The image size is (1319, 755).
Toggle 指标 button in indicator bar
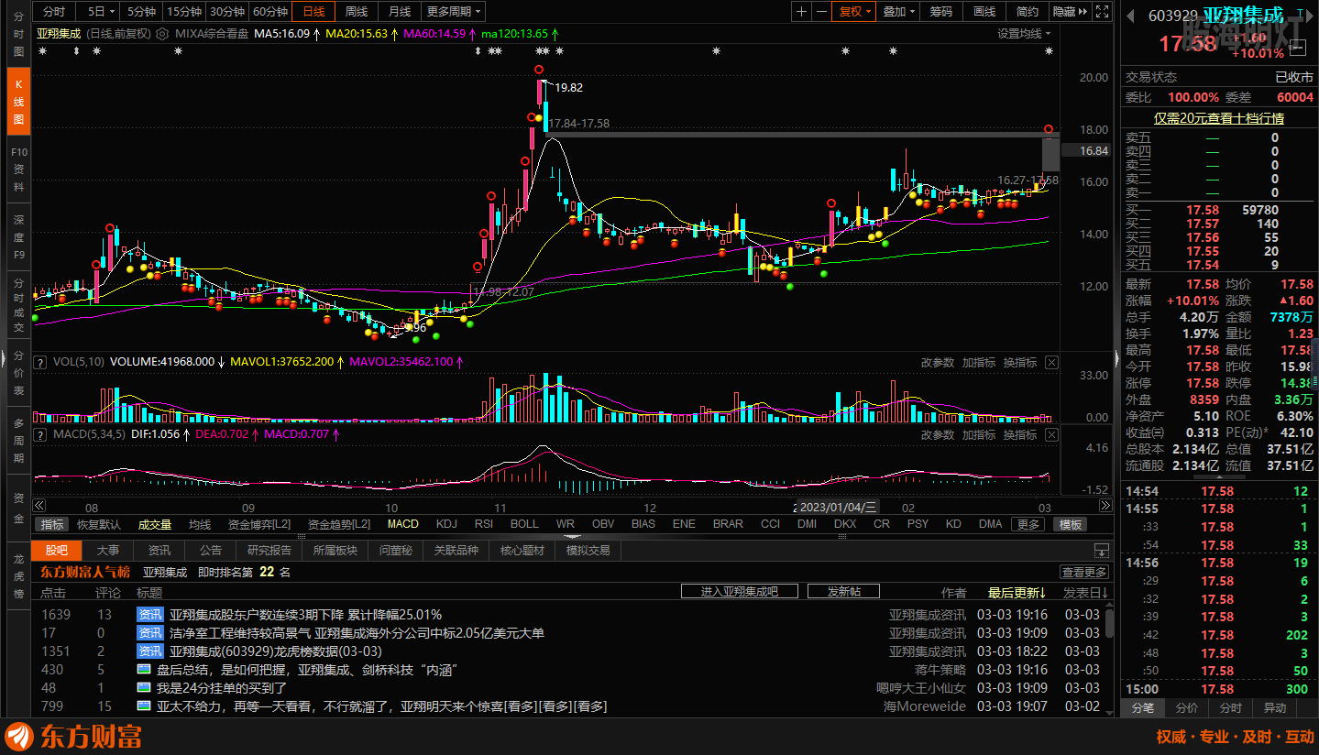[52, 524]
